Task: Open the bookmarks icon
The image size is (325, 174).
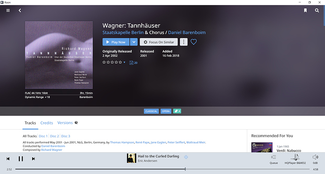Action: point(305,10)
